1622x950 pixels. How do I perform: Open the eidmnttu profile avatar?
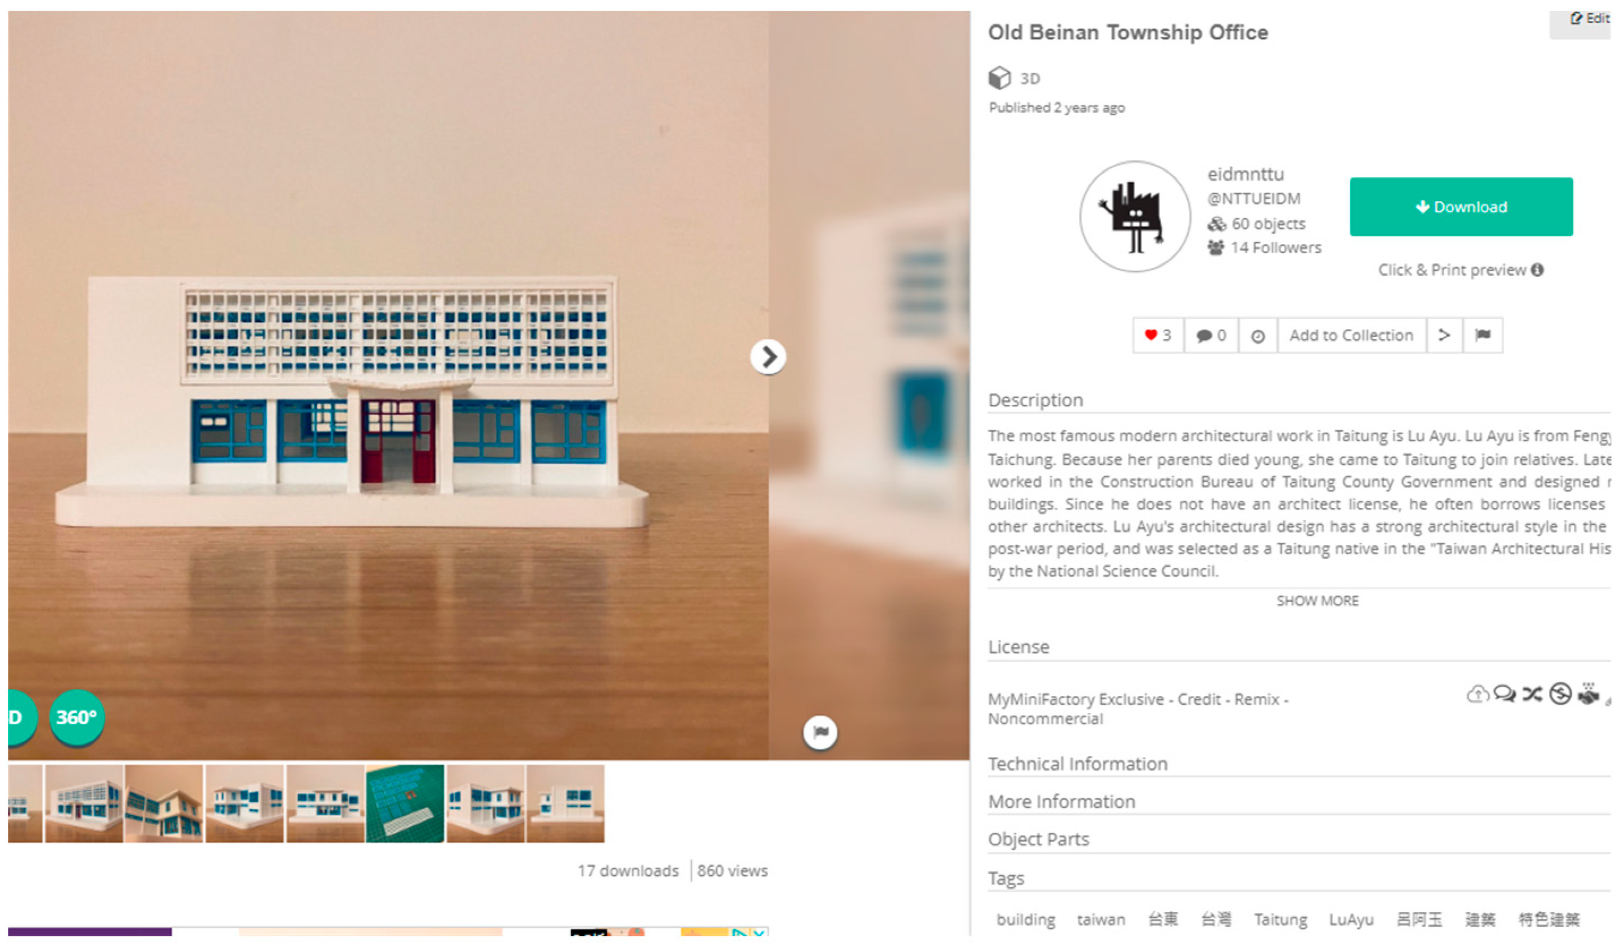[x=1135, y=217]
